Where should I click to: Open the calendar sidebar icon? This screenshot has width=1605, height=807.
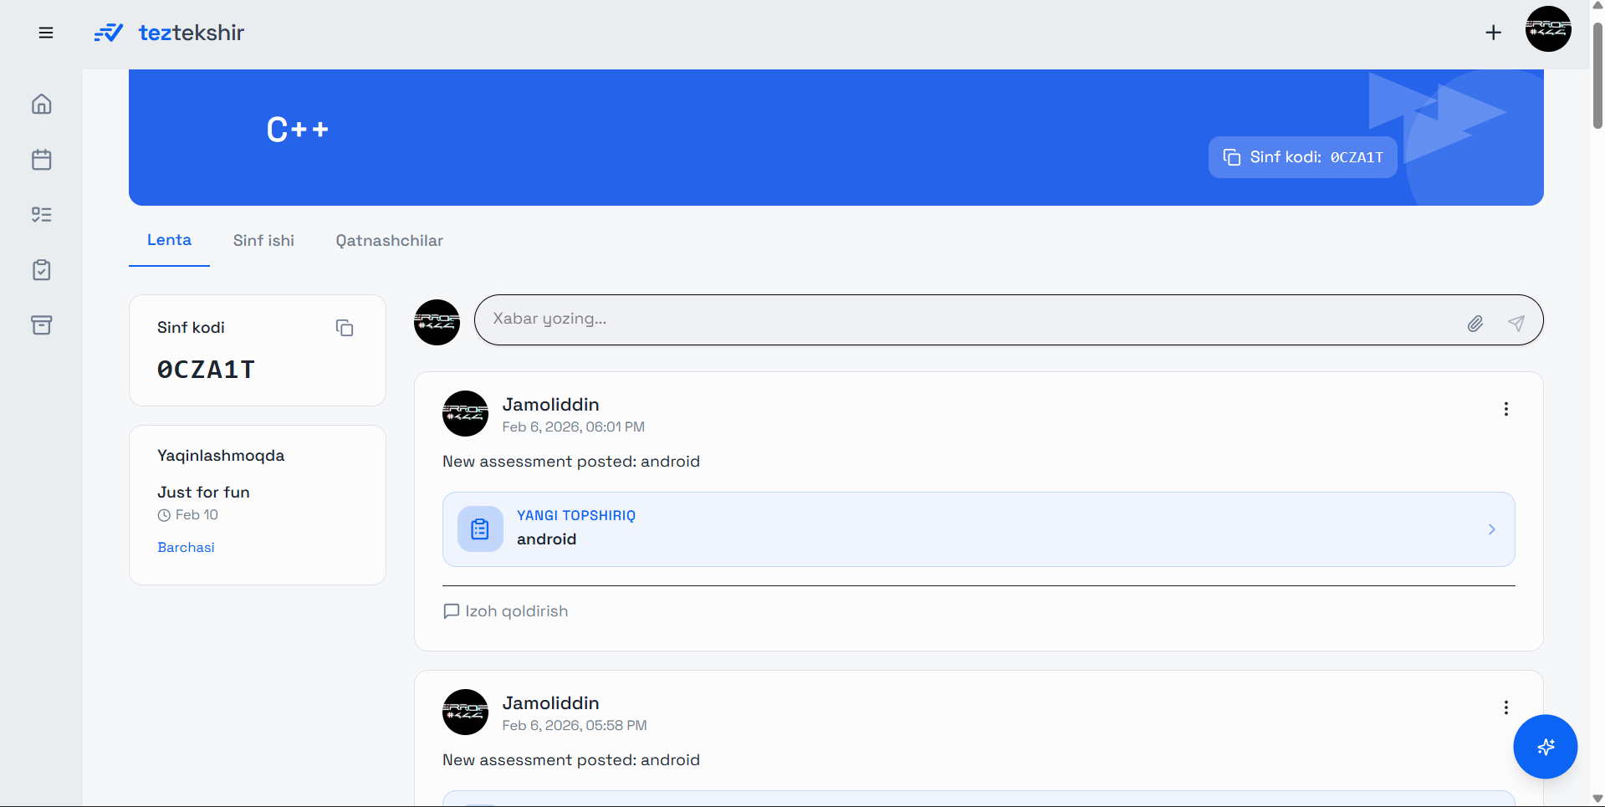[42, 160]
